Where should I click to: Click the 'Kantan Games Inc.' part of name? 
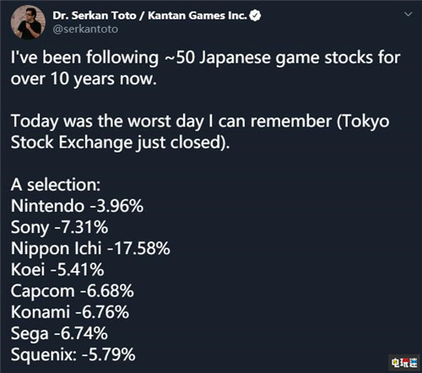coord(197,15)
